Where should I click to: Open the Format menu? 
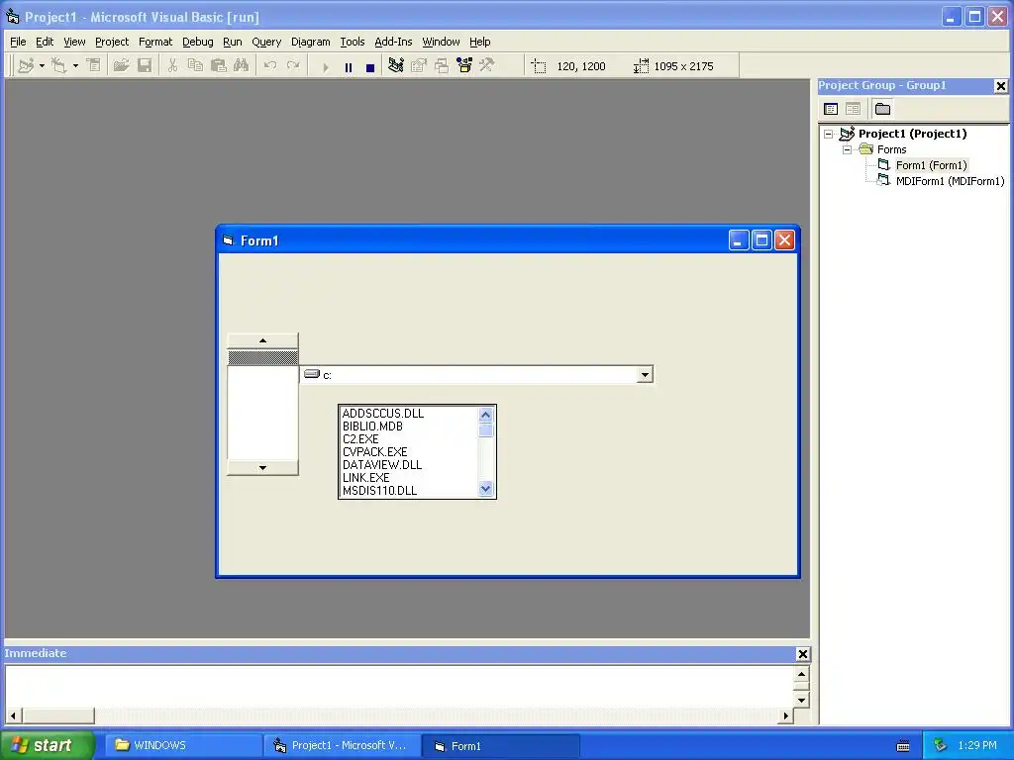(155, 42)
